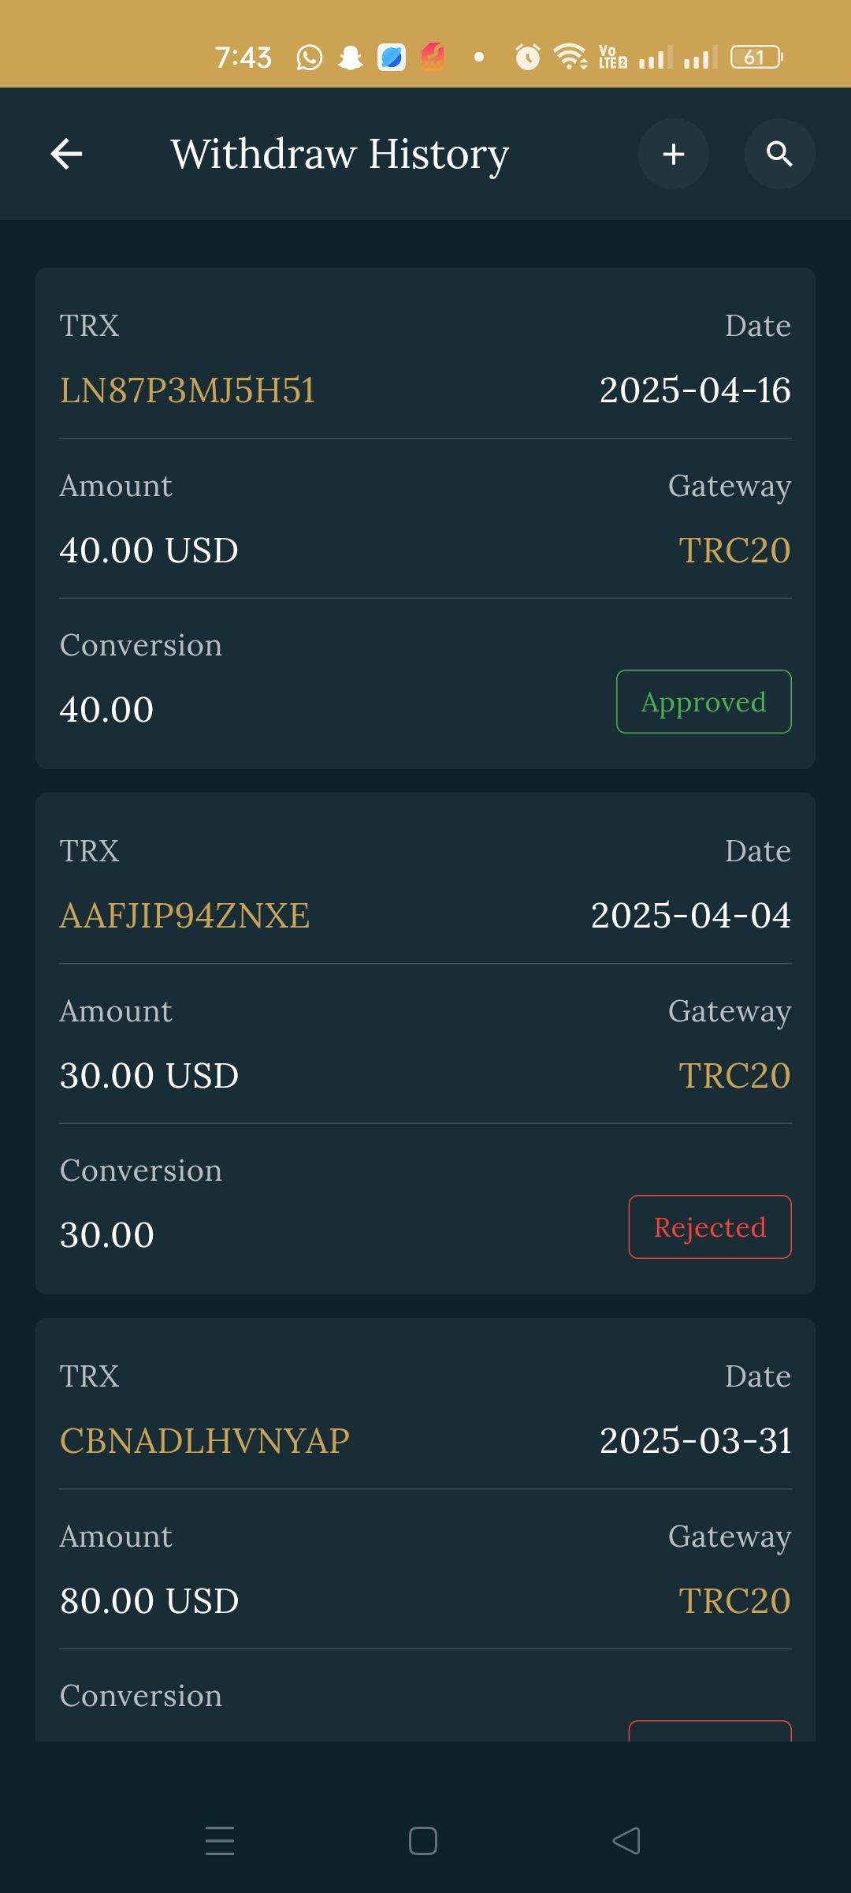851x1893 pixels.
Task: Tap the red Rejected status badge
Action: pyautogui.click(x=710, y=1227)
